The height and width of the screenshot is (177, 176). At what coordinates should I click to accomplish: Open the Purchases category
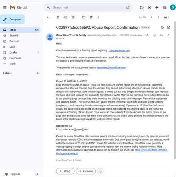pyautogui.click(x=15, y=58)
